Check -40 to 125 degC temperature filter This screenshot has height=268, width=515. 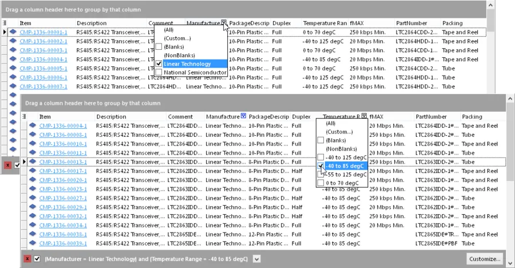[x=320, y=157]
